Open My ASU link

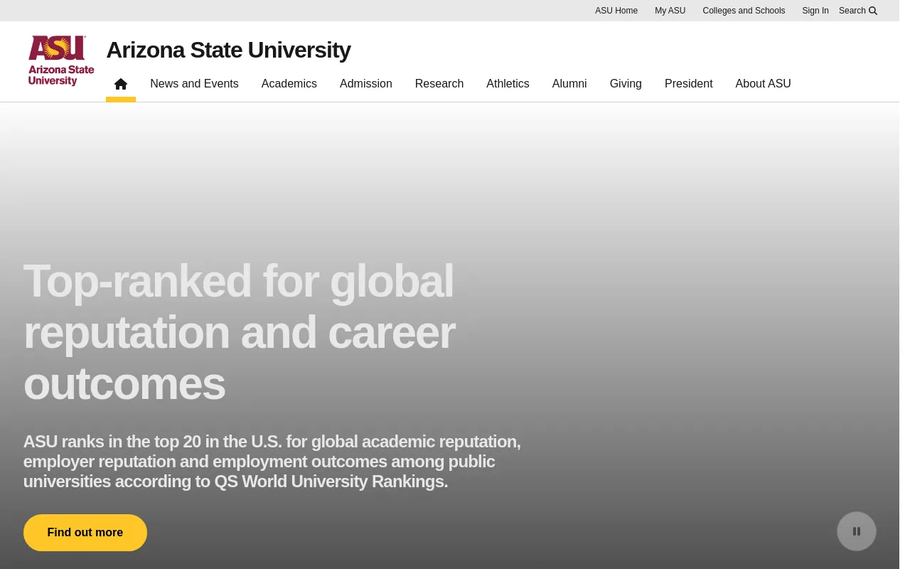click(670, 11)
